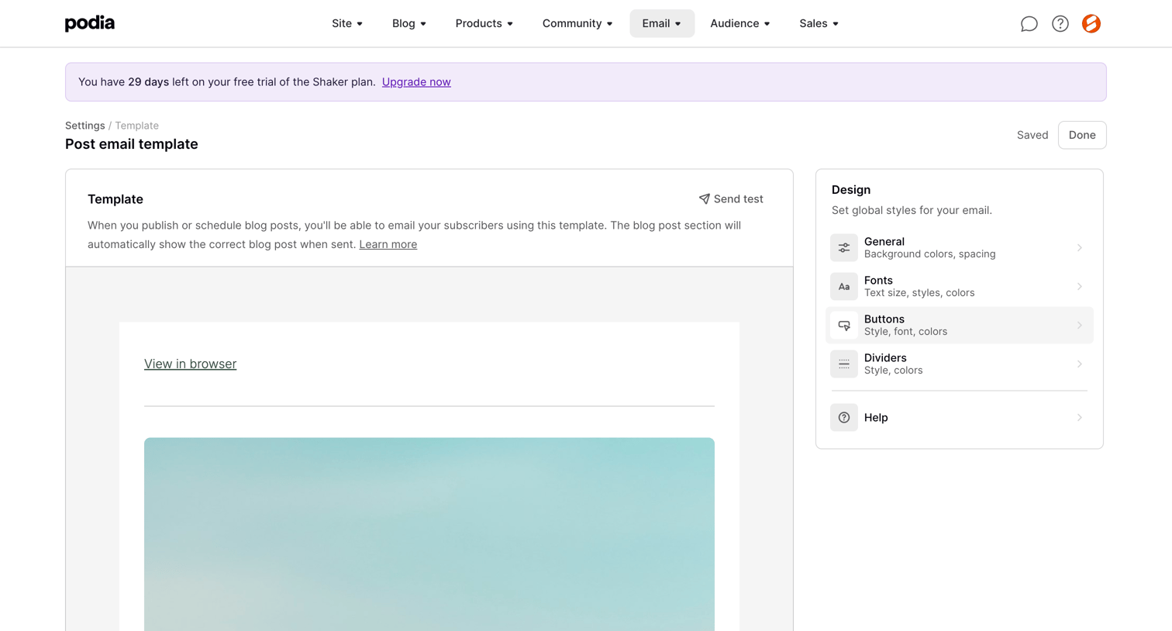Open Fonts settings via its chevron arrow
1172x631 pixels.
[1079, 287]
